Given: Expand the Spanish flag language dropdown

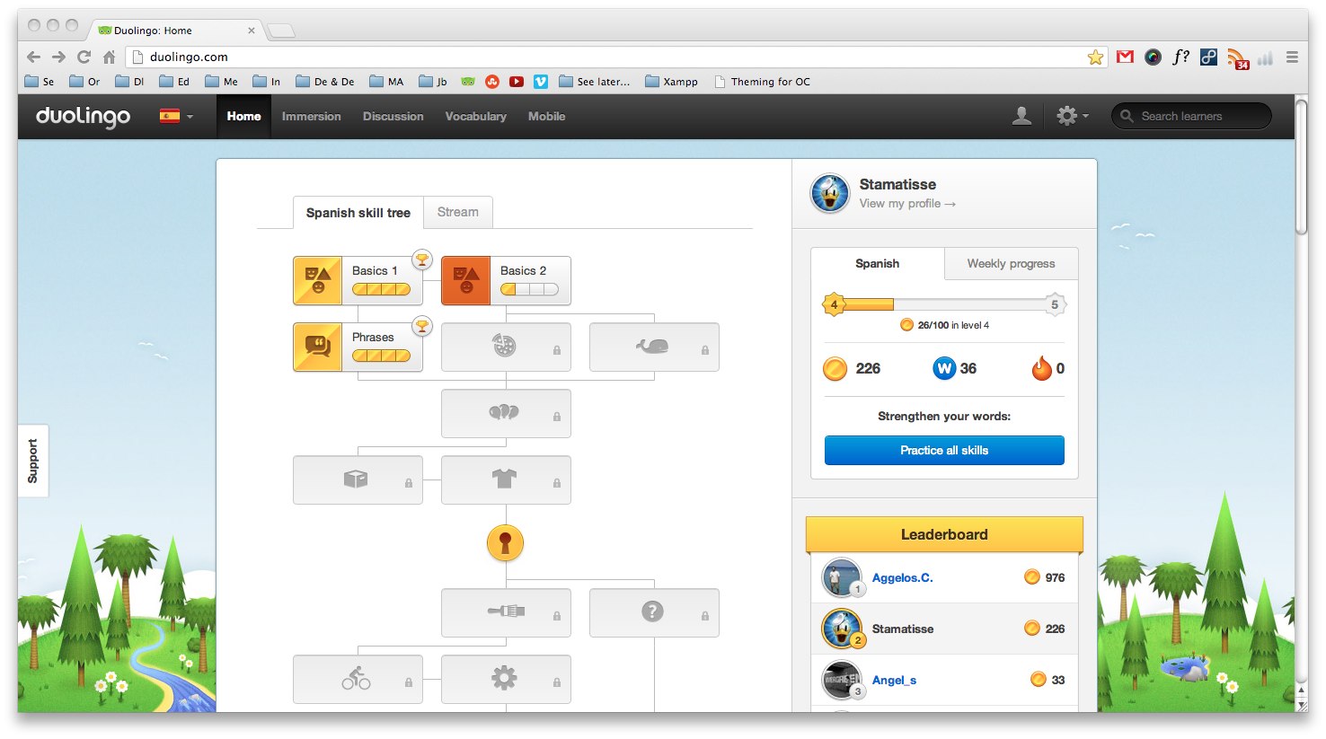Looking at the screenshot, I should pos(176,116).
